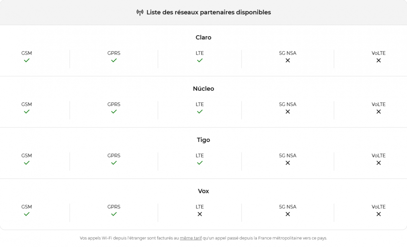
Task: Click the "même tarif" link
Action: pos(191,238)
